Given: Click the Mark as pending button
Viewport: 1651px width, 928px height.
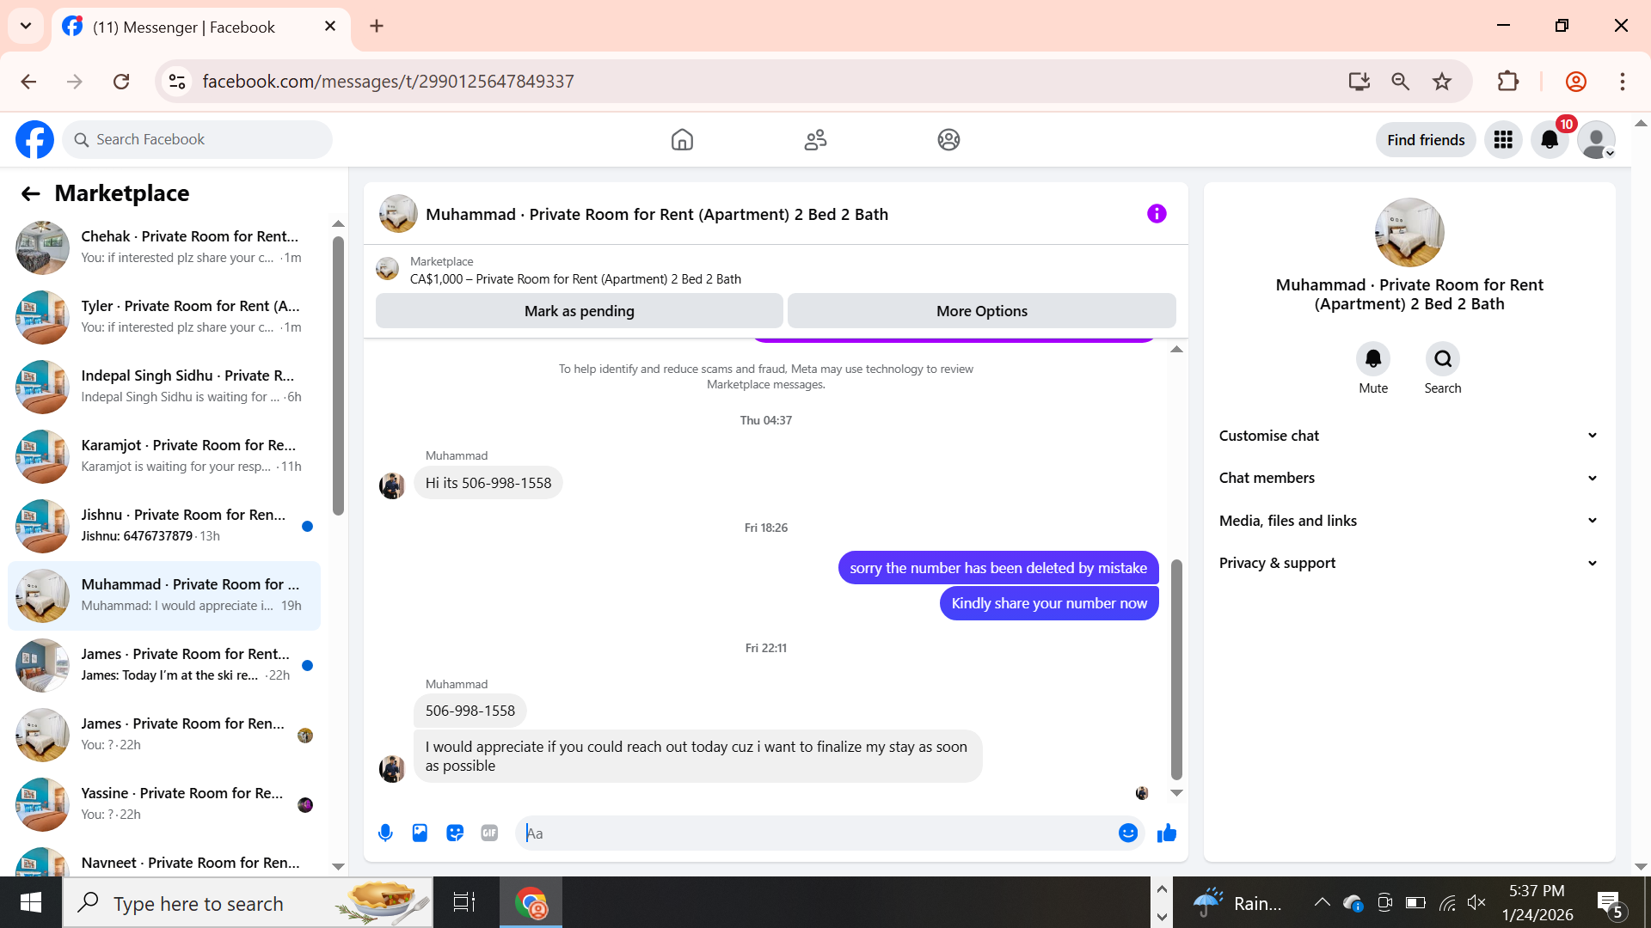Looking at the screenshot, I should [579, 311].
